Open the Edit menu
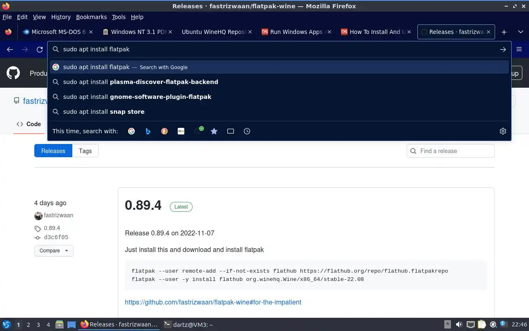Screen dimensions: 529x331 click(22, 17)
